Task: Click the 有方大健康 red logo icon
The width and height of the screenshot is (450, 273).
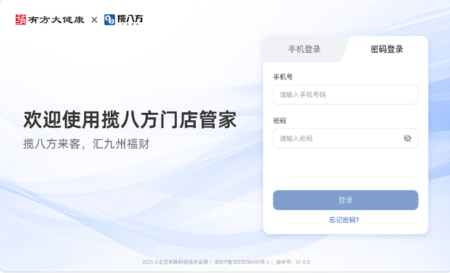Action: tap(21, 20)
